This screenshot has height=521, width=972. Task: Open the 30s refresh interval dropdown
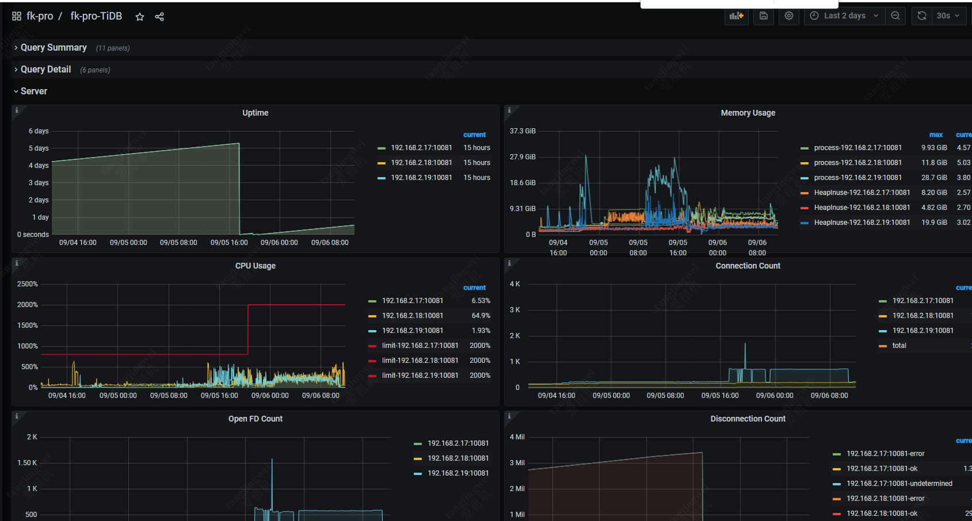[x=948, y=16]
